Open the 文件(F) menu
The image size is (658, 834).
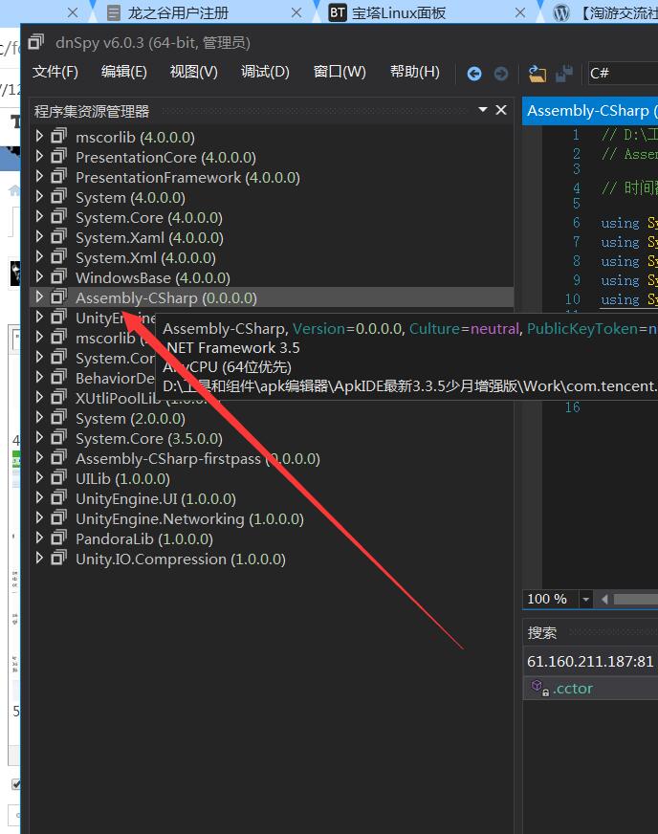55,72
